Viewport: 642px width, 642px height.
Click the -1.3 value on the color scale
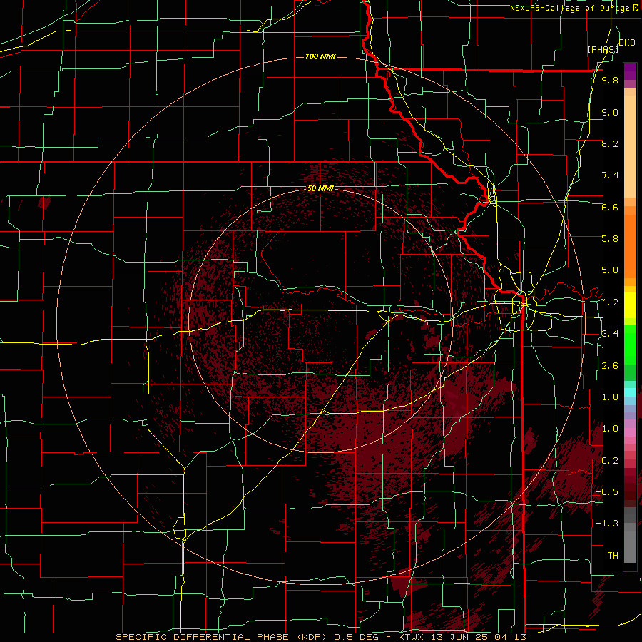[x=607, y=524]
